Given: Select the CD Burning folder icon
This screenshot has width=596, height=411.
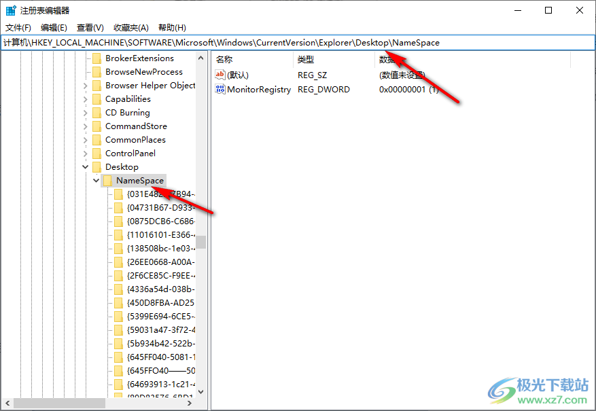Looking at the screenshot, I should pyautogui.click(x=97, y=113).
